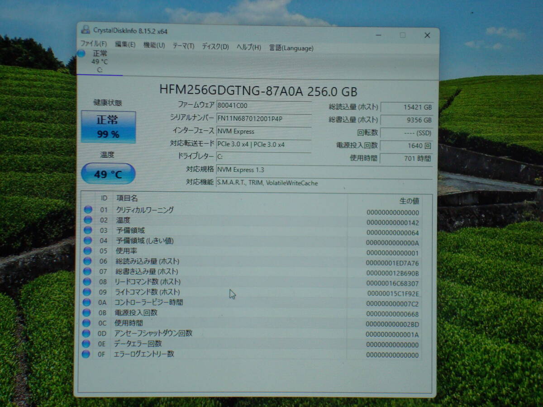Click the status circle for 電源投入回数 row 0B
Image resolution: width=543 pixels, height=407 pixels.
pos(86,312)
